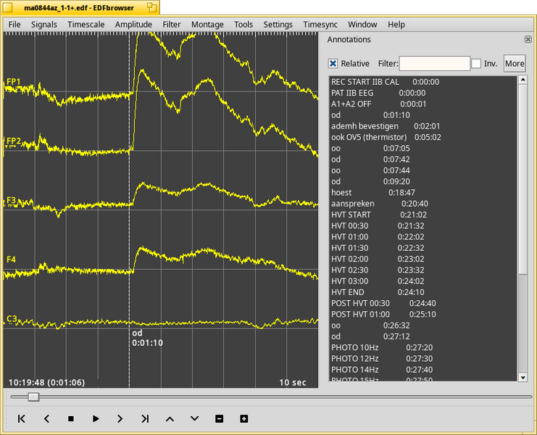Select annotation od at 0:07:42
537x435 pixels.
pos(422,159)
